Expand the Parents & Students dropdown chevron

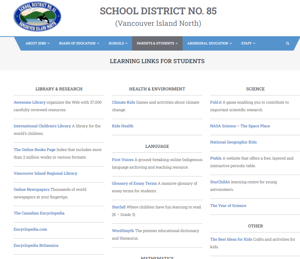tap(177, 43)
